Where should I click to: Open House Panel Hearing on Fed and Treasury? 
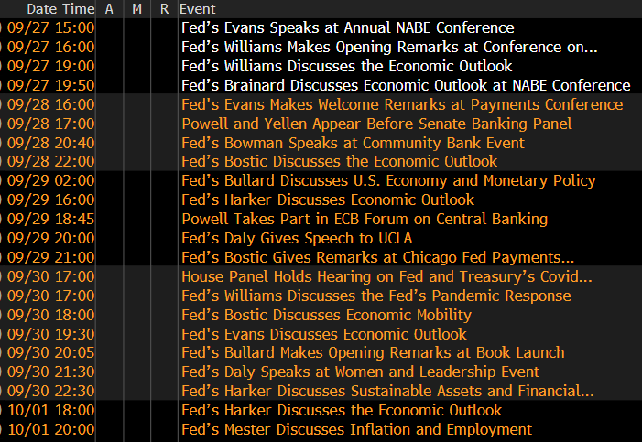click(386, 276)
